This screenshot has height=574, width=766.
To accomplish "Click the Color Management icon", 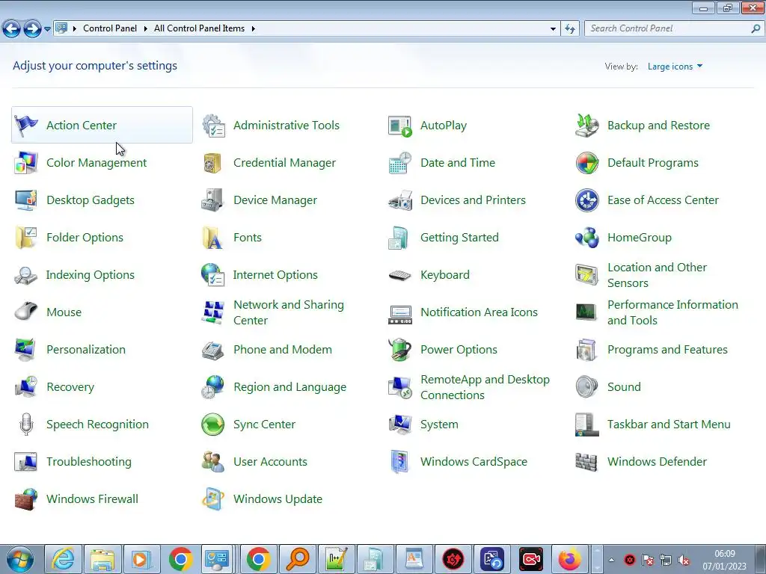I will pyautogui.click(x=26, y=162).
